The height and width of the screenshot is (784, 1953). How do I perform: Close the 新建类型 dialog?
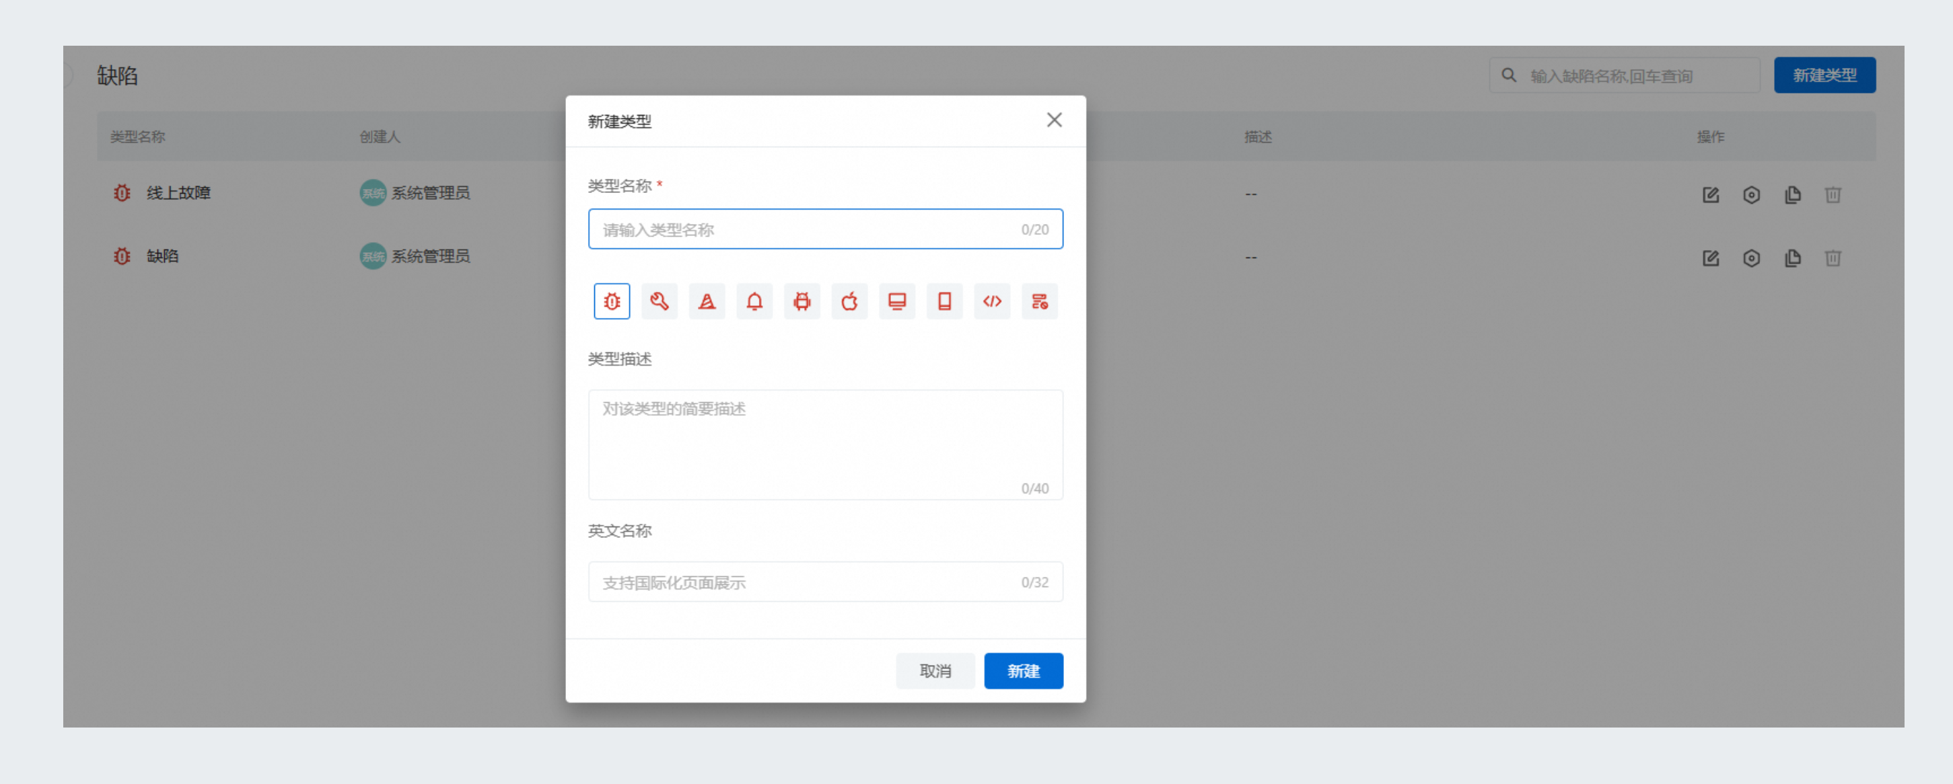[1054, 120]
